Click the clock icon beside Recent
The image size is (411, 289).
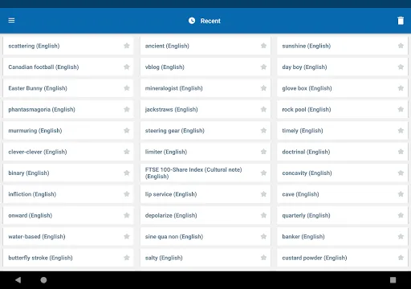tap(192, 21)
